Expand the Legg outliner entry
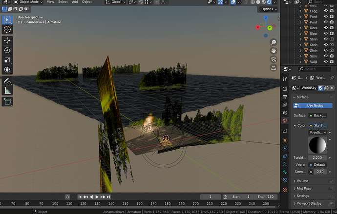Image resolution: width=337 pixels, height=214 pixels. [300, 11]
